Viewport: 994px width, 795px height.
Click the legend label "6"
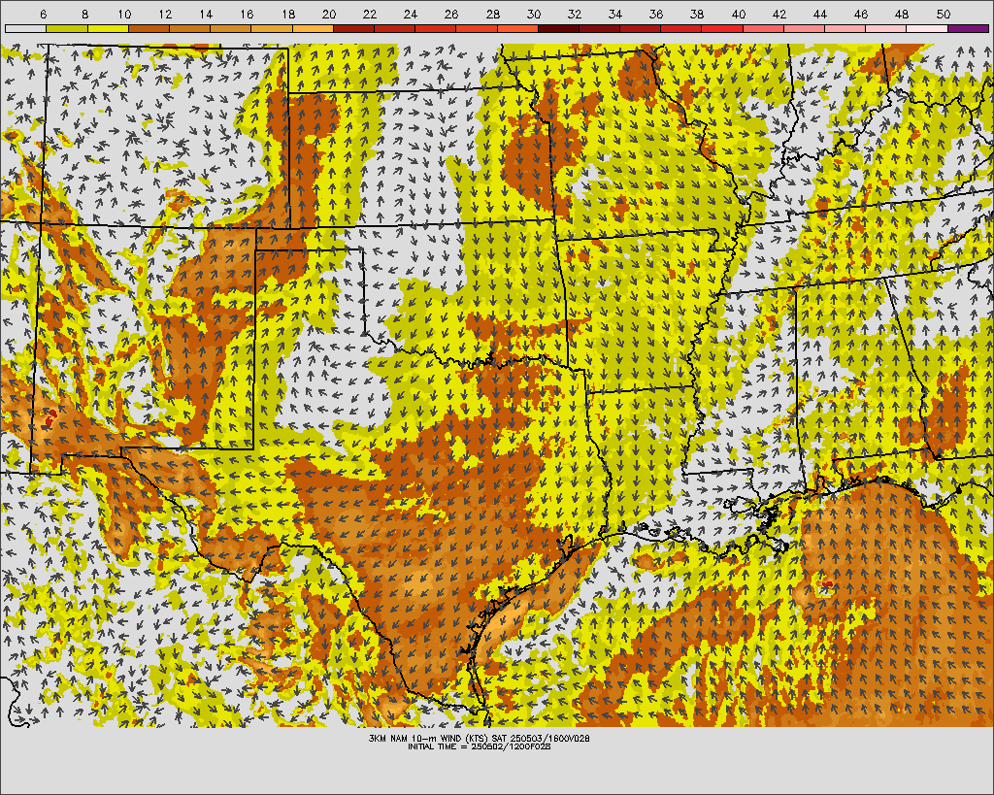pyautogui.click(x=43, y=14)
